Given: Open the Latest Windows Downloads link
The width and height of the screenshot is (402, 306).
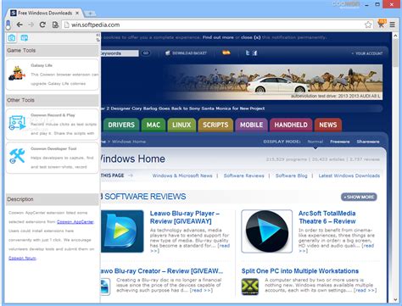Looking at the screenshot, I should click(x=349, y=175).
